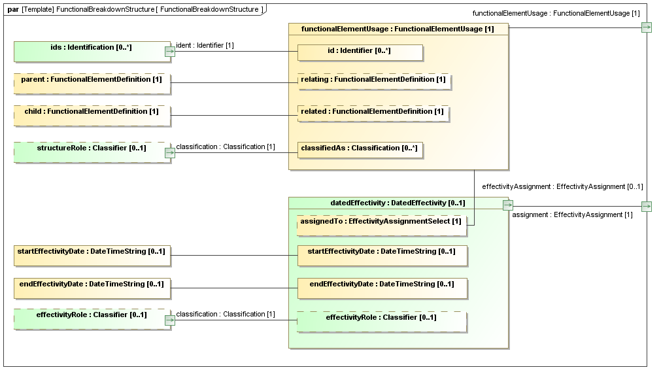
Task: Click the relating FunctionalElementDefinition property
Action: click(x=373, y=81)
